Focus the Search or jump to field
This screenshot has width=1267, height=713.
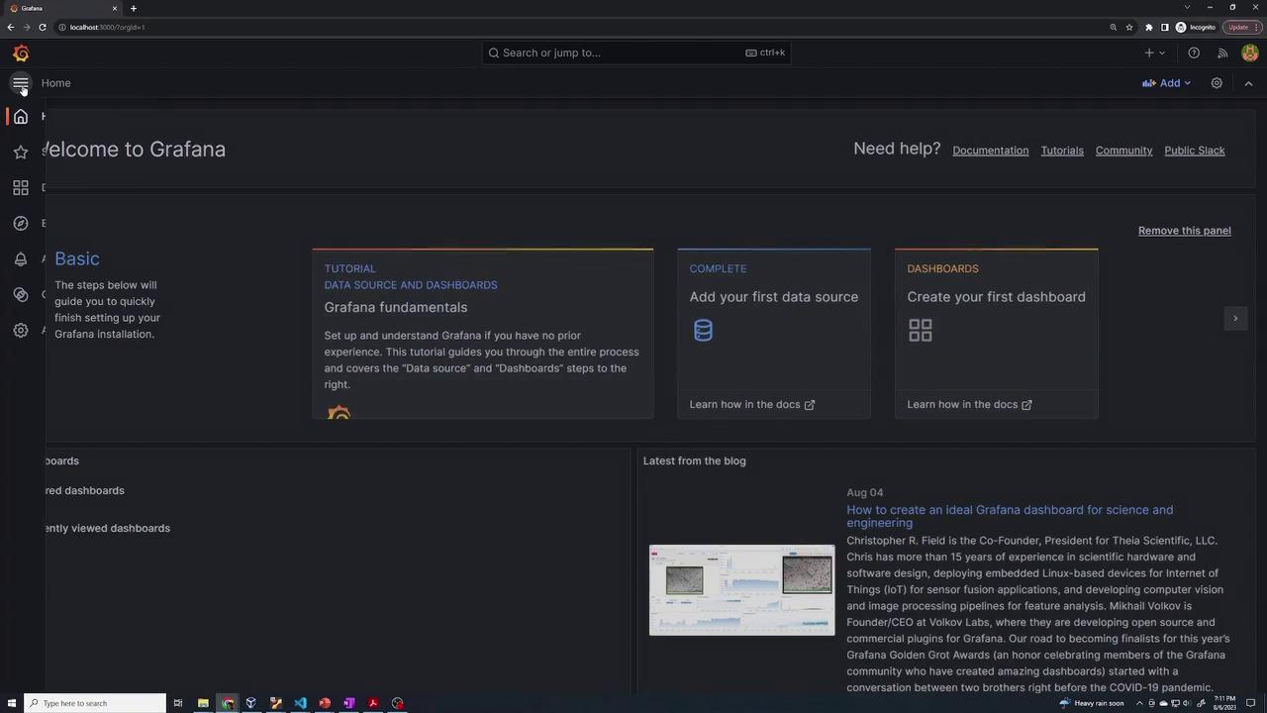click(636, 53)
